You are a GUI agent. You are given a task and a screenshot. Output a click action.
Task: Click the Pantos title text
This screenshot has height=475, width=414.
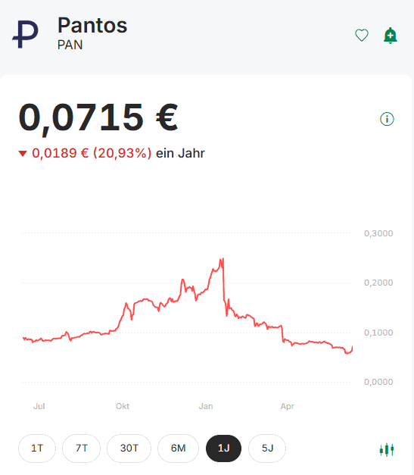pyautogui.click(x=92, y=25)
